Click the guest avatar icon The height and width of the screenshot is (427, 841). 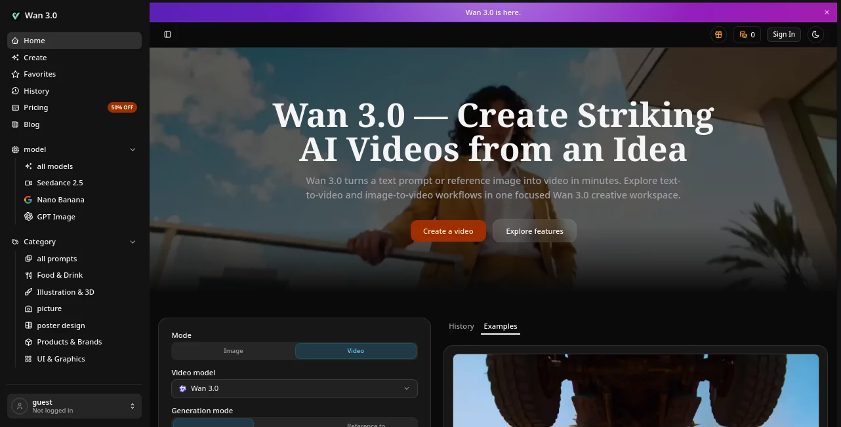[20, 406]
